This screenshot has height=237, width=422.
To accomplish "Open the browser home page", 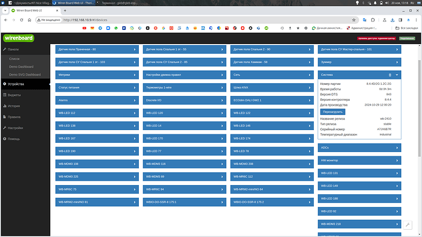I will [29, 20].
